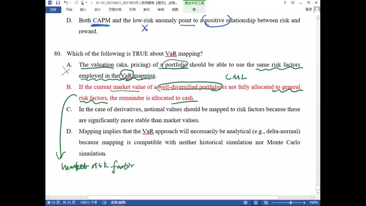Open Ribbon Display Options icon
Viewport: 366px width, 206px height.
coord(293,3)
